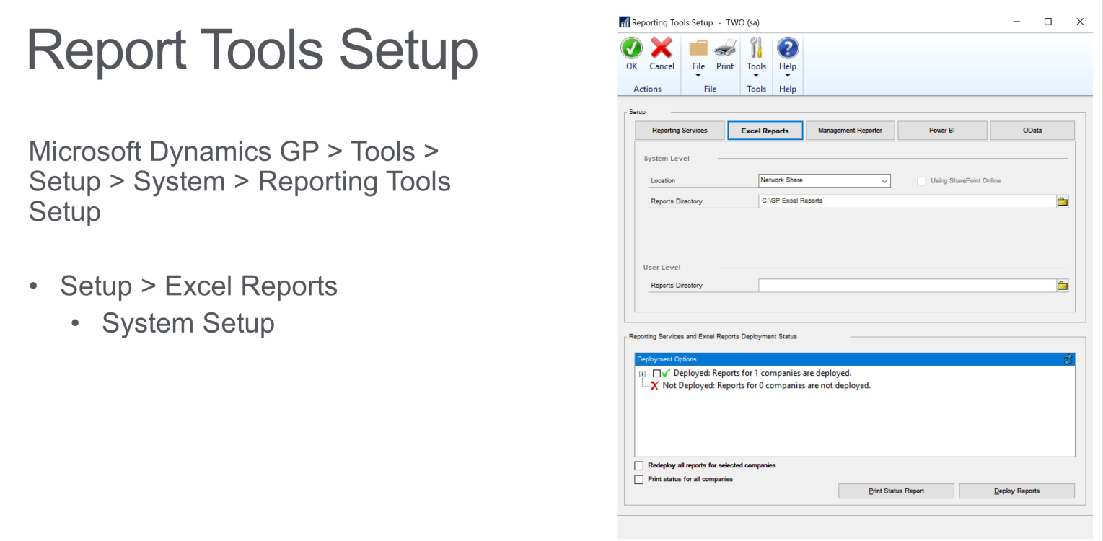Switch to the OData tab
The width and height of the screenshot is (1103, 541).
tap(1032, 131)
